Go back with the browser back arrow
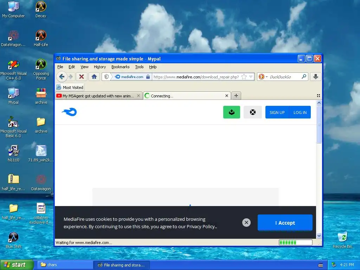 pyautogui.click(x=62, y=77)
